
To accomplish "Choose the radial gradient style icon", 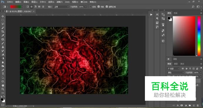I will pos(31,7).
